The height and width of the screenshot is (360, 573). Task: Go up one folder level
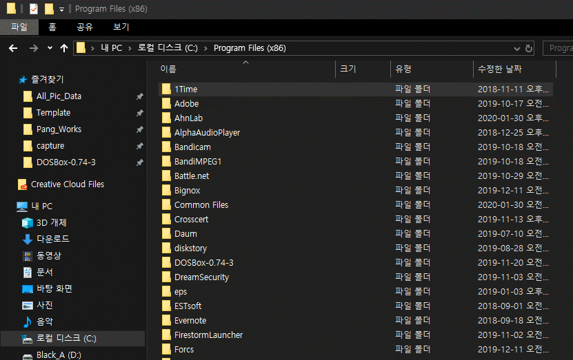coord(64,48)
